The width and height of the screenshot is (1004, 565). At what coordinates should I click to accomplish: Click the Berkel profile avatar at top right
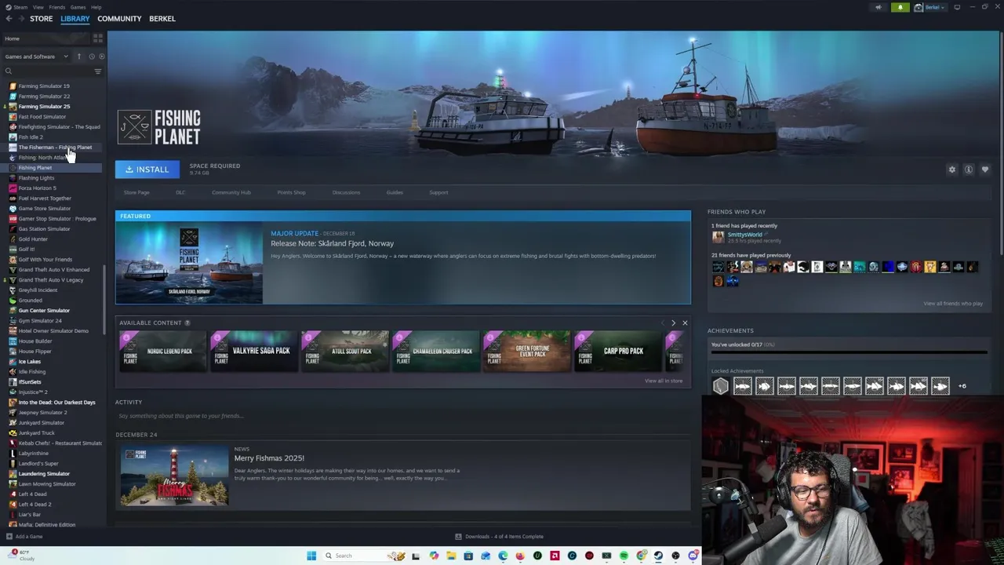[x=919, y=7]
